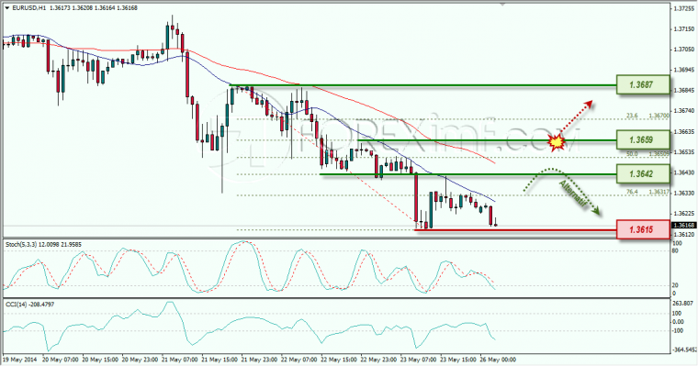Select the 1.3687 resistance level label
The height and width of the screenshot is (366, 698).
coord(643,84)
